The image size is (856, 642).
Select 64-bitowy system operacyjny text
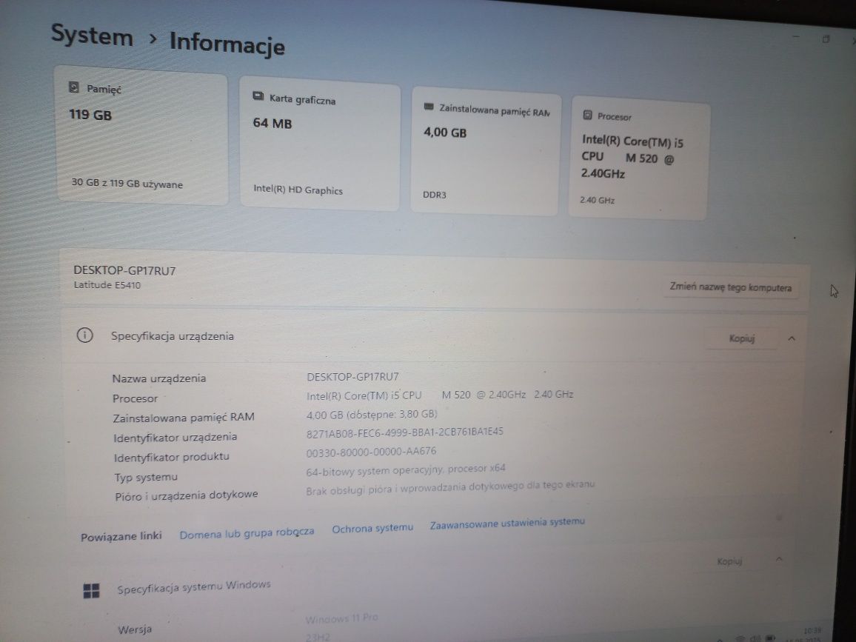[x=406, y=469]
